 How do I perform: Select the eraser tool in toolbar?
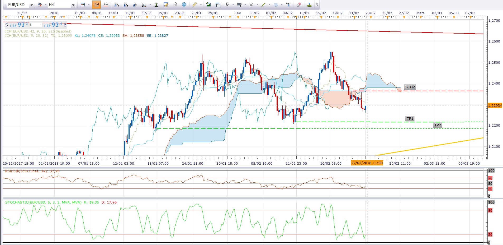pyautogui.click(x=299, y=5)
